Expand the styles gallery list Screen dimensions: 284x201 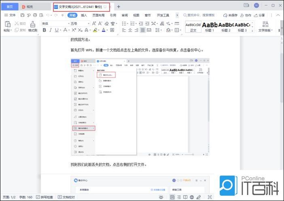coord(252,31)
